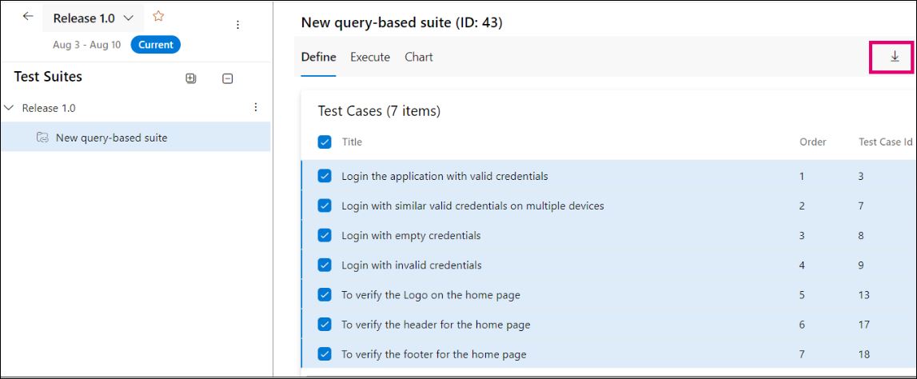
Task: Sort by the Order column header
Action: pos(812,142)
